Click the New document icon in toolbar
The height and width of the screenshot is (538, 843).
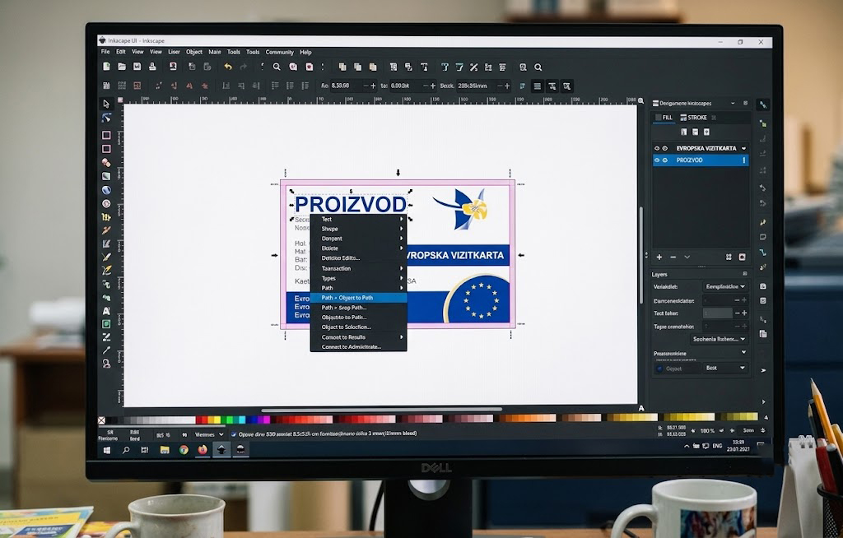point(106,67)
